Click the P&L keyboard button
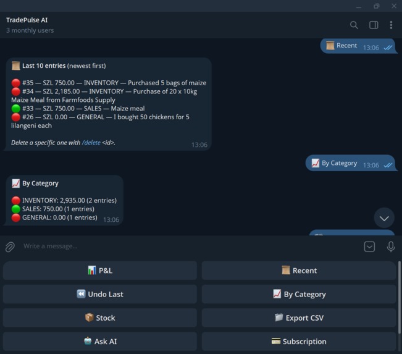The image size is (402, 354). point(100,271)
